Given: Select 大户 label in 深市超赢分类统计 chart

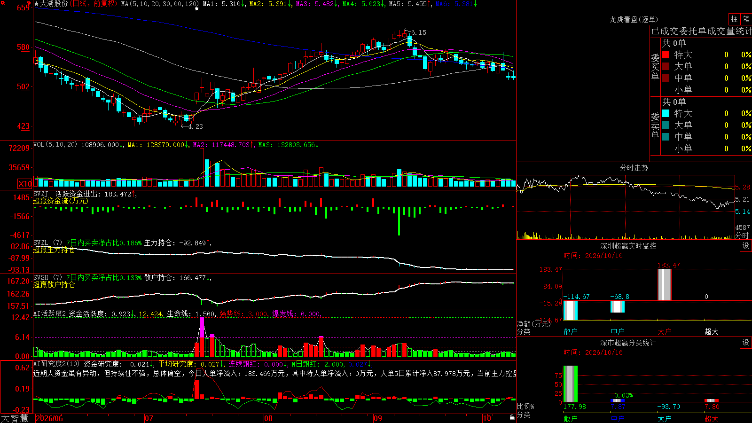Looking at the screenshot, I should pos(665,418).
